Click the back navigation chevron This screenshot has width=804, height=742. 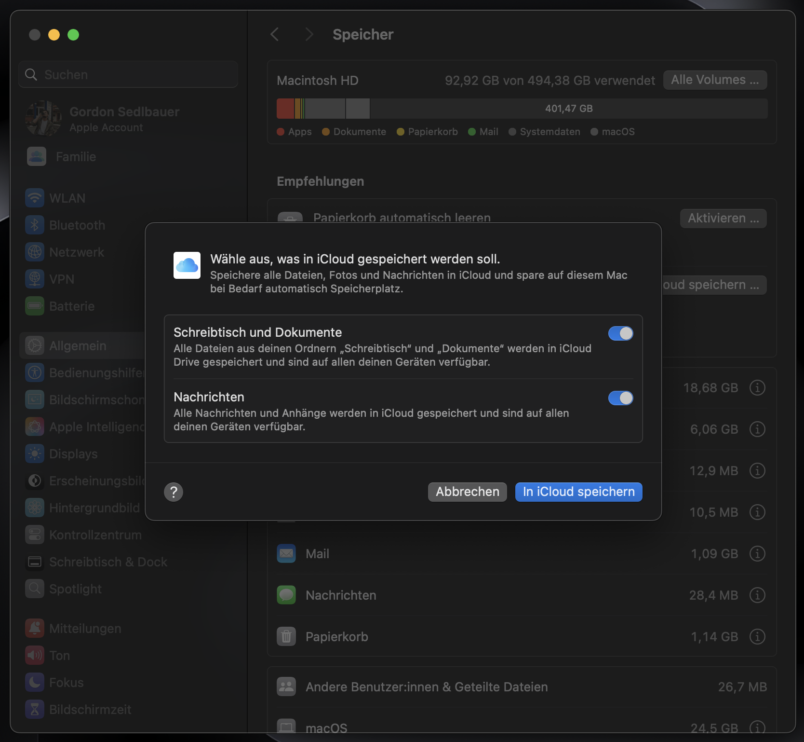pyautogui.click(x=274, y=34)
